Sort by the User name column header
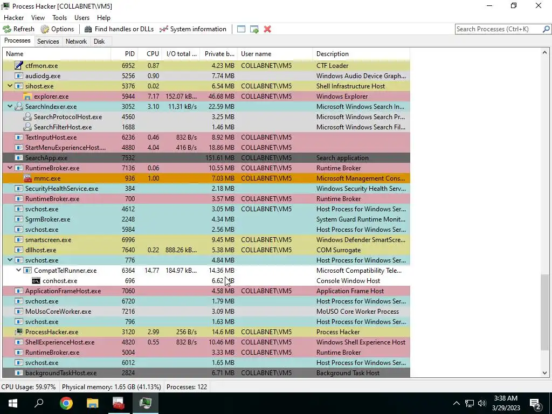Screen dimensions: 552x414 pyautogui.click(x=275, y=54)
